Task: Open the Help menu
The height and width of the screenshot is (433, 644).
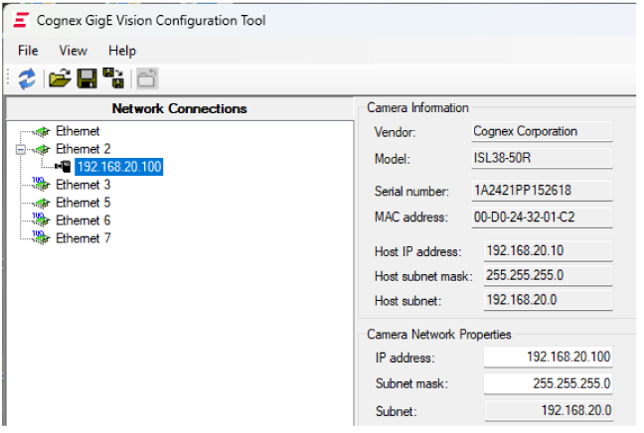Action: coord(122,51)
